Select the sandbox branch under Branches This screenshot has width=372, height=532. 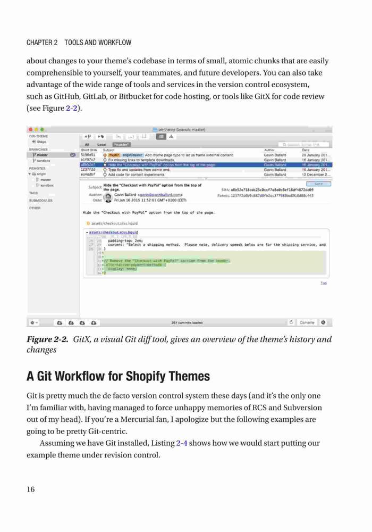(x=41, y=161)
